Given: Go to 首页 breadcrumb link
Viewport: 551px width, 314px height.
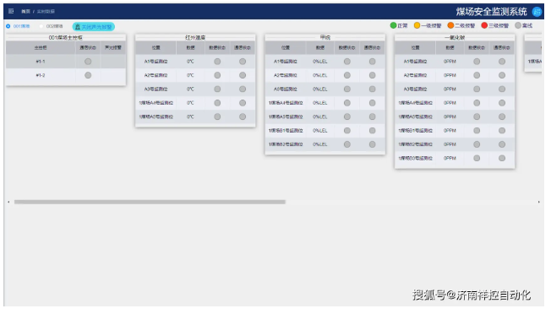Looking at the screenshot, I should click(25, 12).
